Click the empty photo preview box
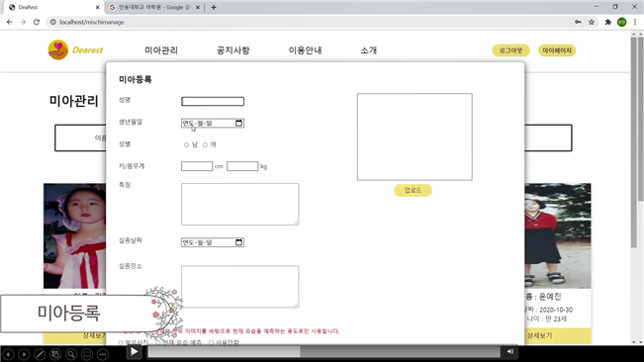The width and height of the screenshot is (644, 362). click(x=414, y=136)
